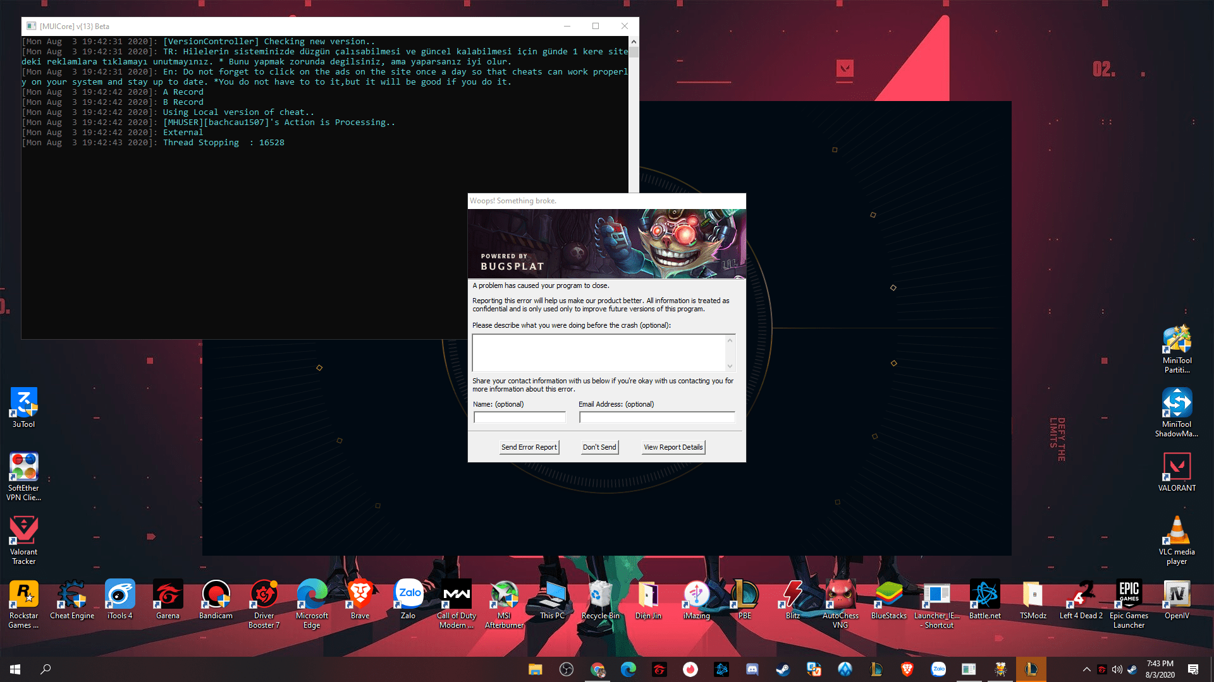Click the Email Address field

tap(657, 417)
